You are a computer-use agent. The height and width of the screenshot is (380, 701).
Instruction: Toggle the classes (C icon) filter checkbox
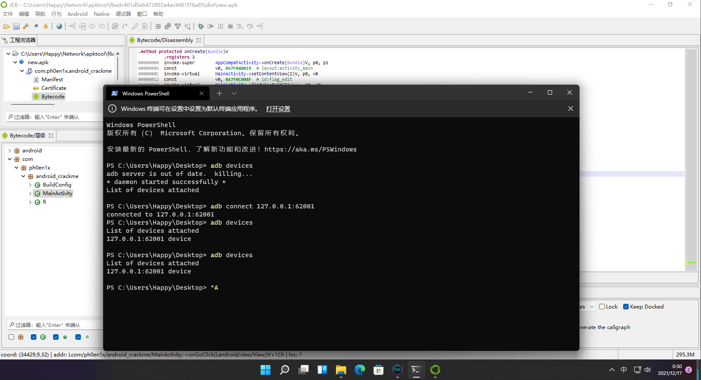(33, 337)
